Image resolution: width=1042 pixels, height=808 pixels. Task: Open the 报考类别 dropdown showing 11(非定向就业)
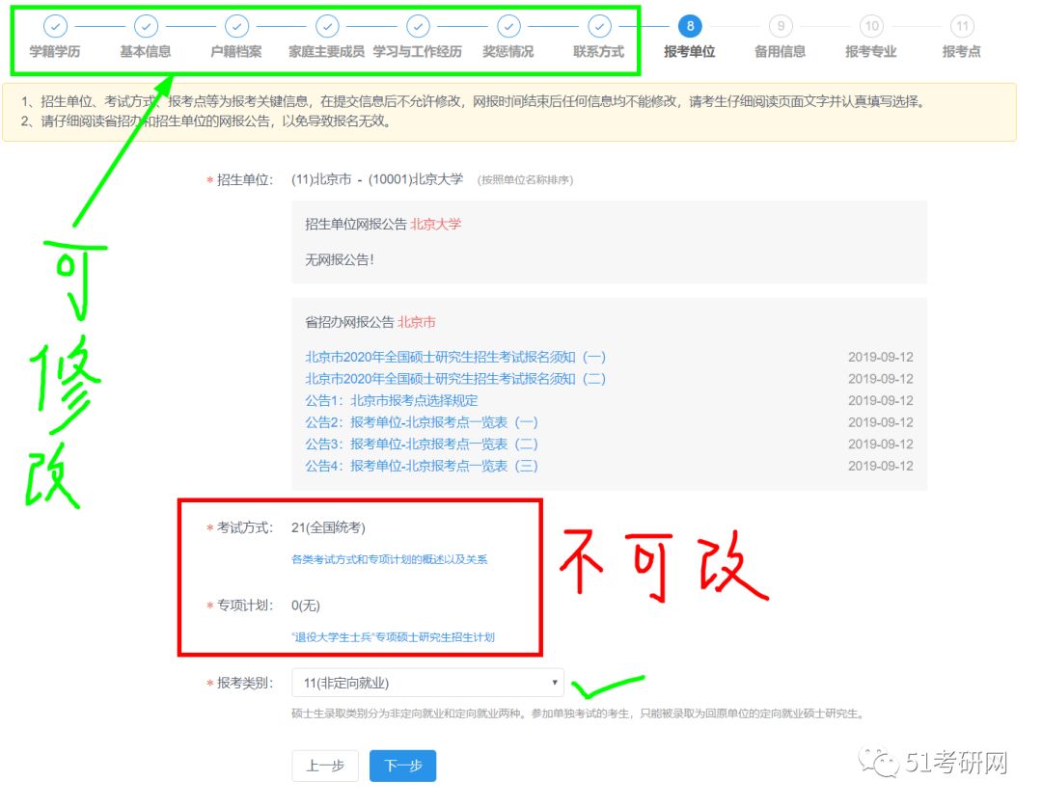pyautogui.click(x=428, y=683)
